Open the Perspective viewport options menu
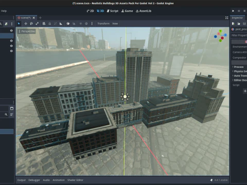 pyautogui.click(x=27, y=31)
